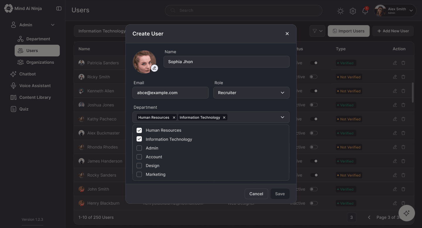Click the search magnifier icon

click(173, 10)
